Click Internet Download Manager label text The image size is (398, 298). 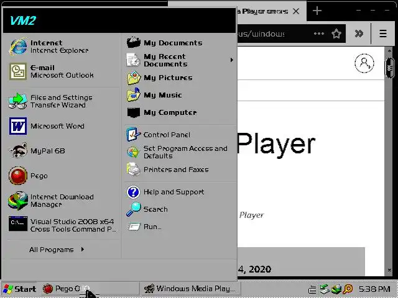click(x=62, y=201)
